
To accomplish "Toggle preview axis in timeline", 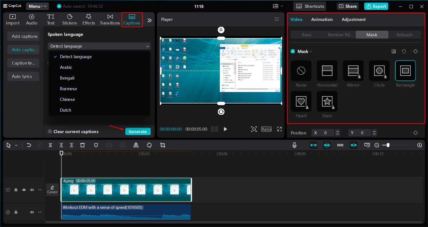I will 354,145.
